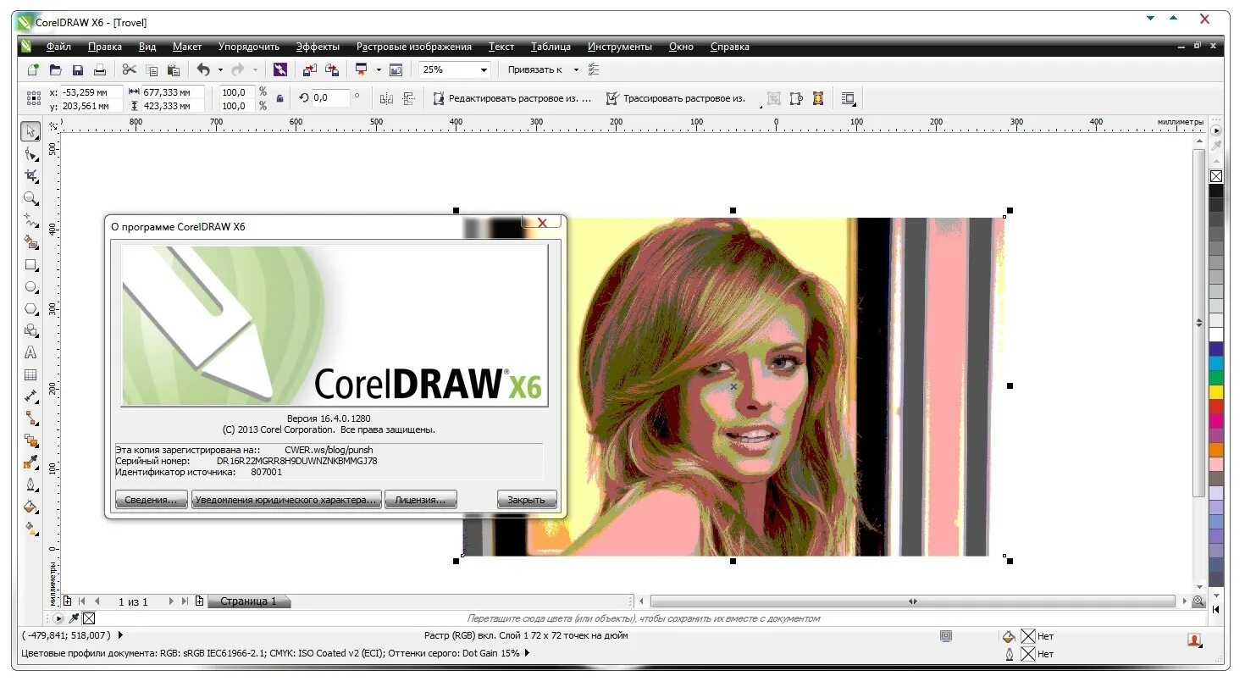Select the Polygon tool
The image size is (1245, 687).
(x=31, y=308)
